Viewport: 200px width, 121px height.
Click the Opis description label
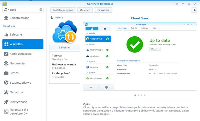[x=87, y=104]
